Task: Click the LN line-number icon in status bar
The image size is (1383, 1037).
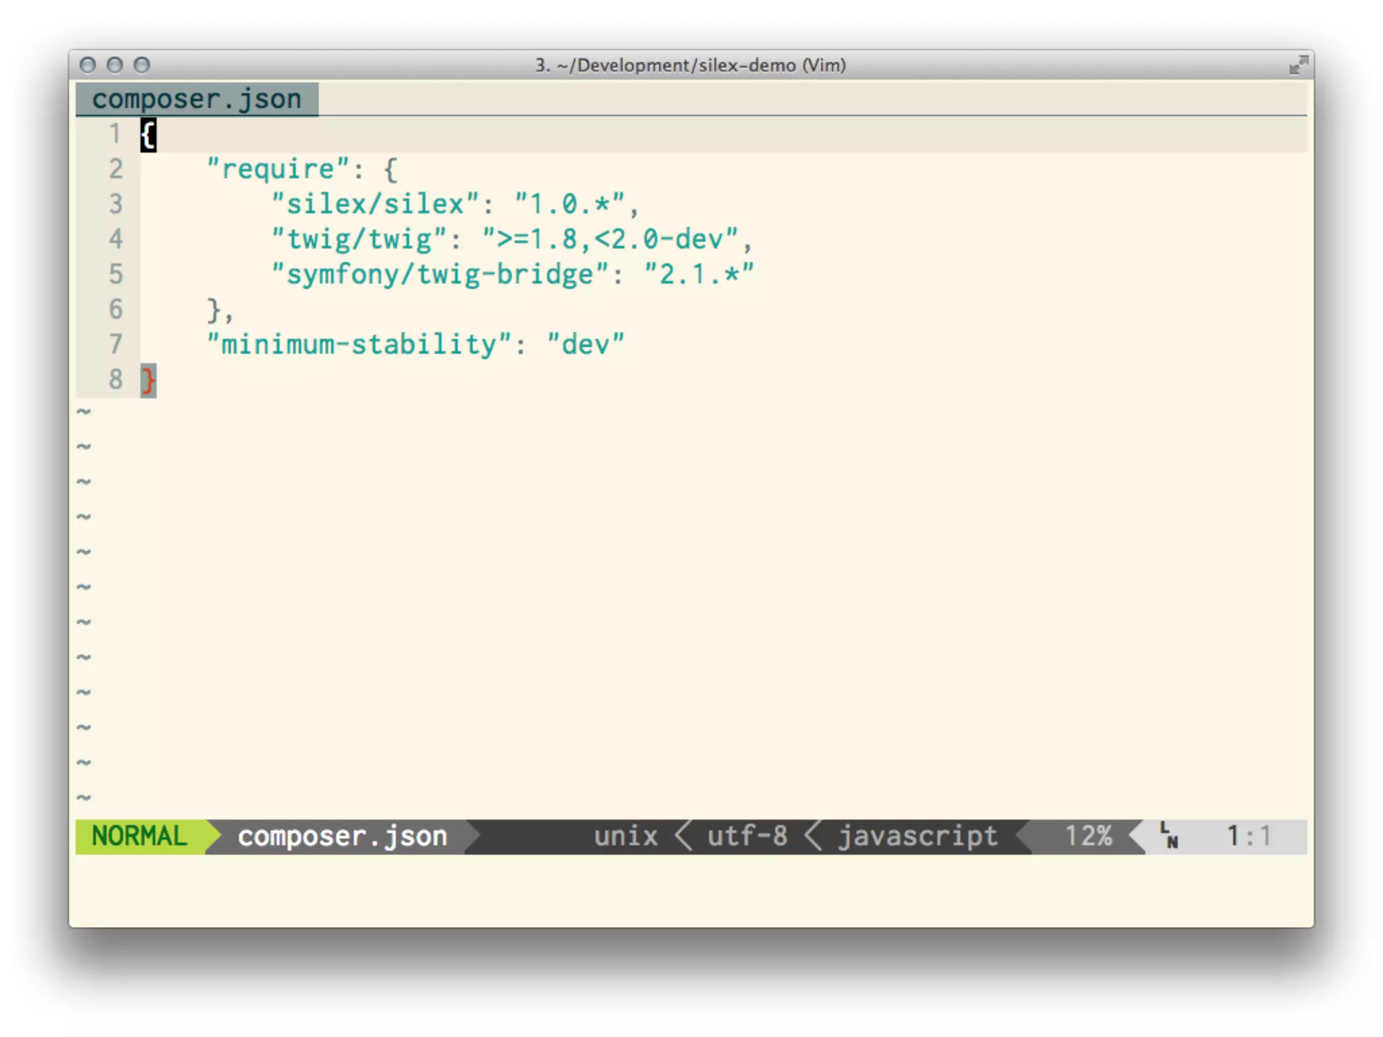Action: tap(1169, 836)
